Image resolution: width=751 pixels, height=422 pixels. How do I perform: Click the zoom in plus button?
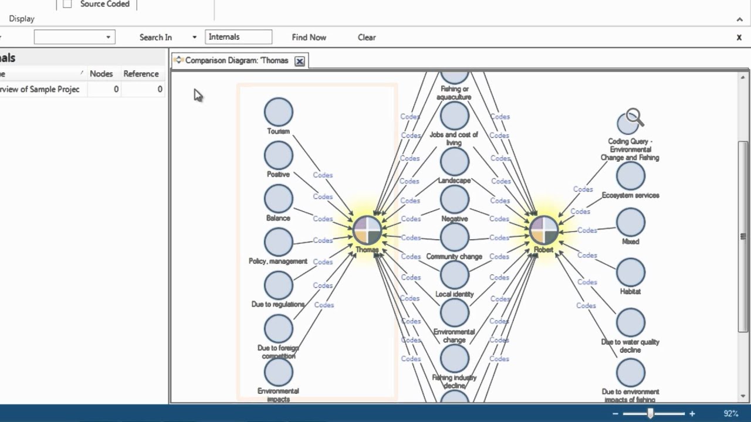tap(692, 413)
